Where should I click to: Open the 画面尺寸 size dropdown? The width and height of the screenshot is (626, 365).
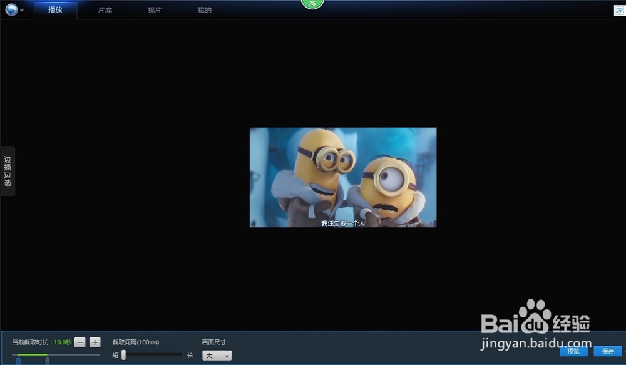click(x=217, y=356)
